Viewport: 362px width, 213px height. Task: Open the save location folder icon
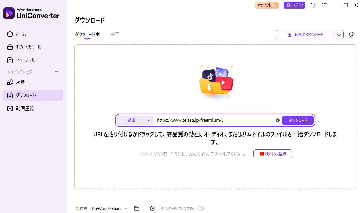pos(137,208)
